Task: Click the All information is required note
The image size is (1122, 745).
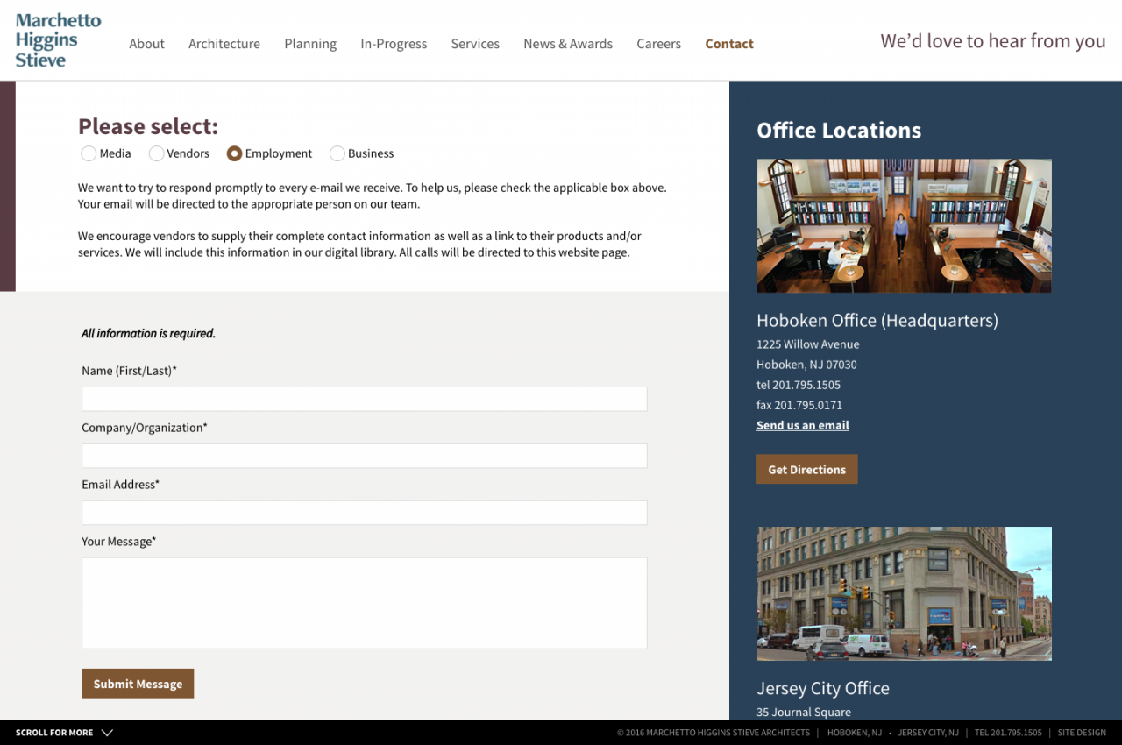Action: click(148, 333)
